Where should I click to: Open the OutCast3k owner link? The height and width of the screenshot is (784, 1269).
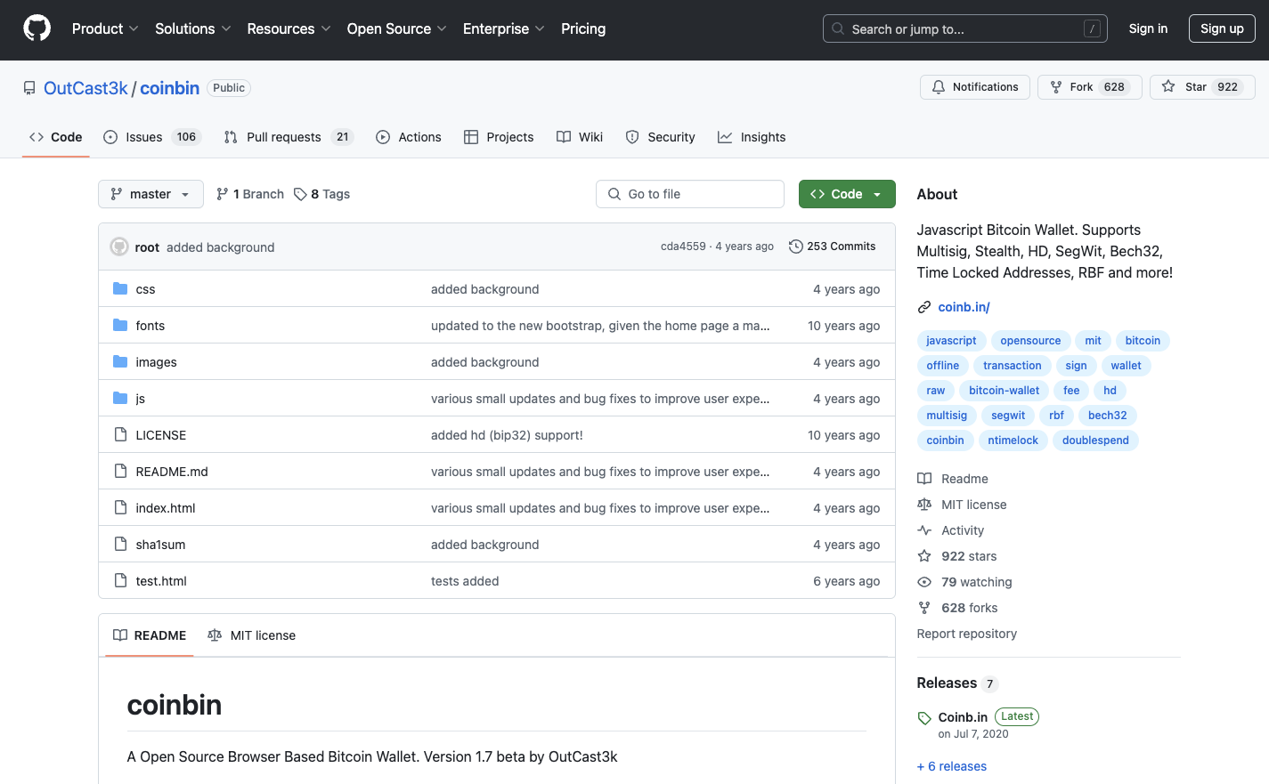click(x=85, y=88)
